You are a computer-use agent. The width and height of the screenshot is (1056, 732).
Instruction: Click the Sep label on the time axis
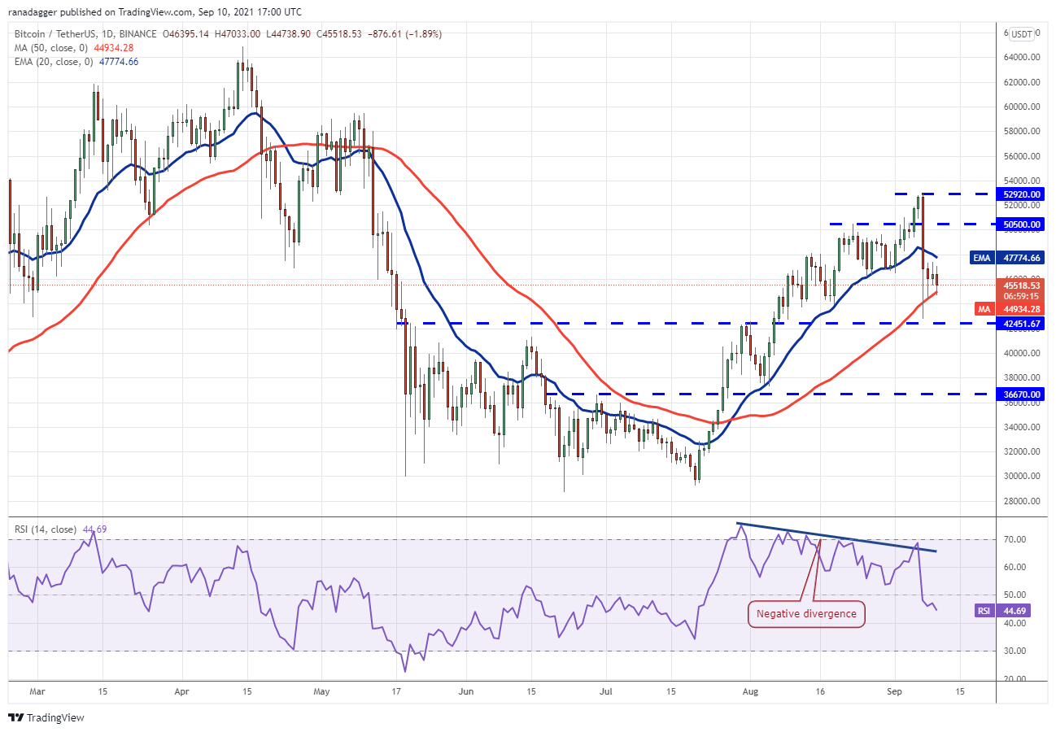pos(893,692)
